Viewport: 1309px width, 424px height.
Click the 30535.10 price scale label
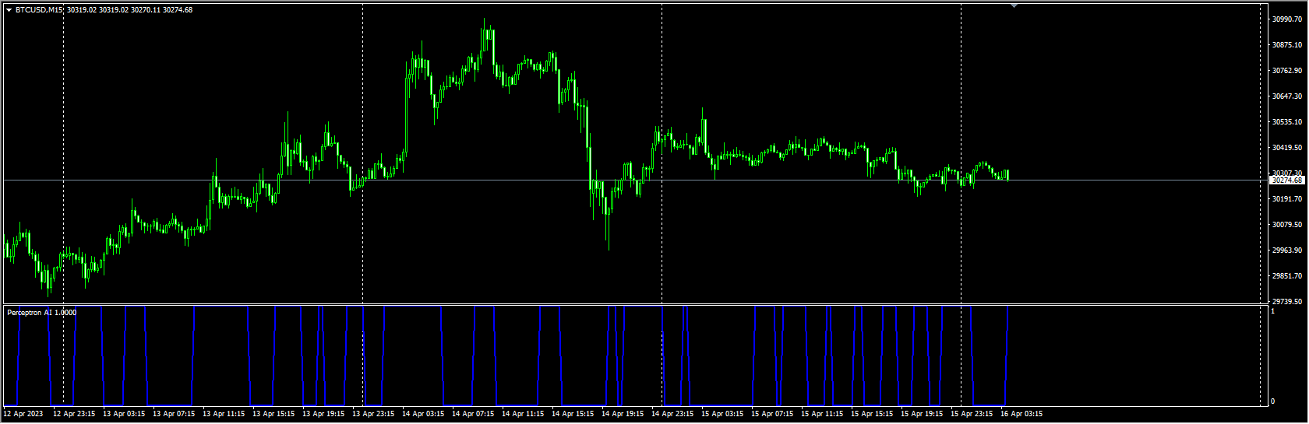click(1287, 122)
